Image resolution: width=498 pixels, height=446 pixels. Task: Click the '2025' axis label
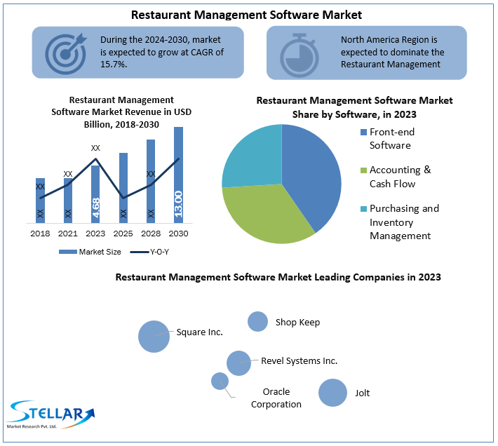pyautogui.click(x=123, y=234)
